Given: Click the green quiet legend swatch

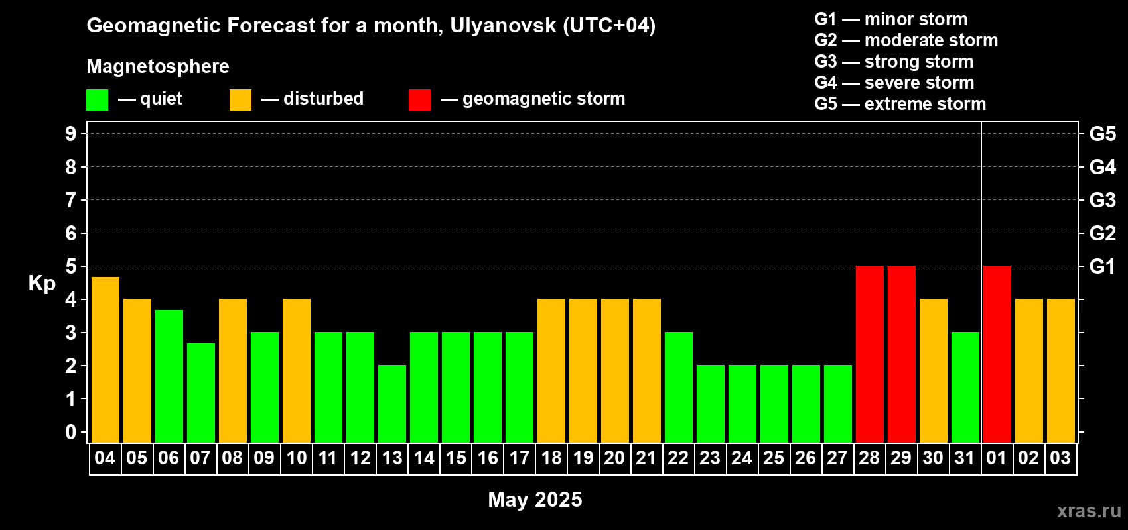Looking at the screenshot, I should pos(98,100).
